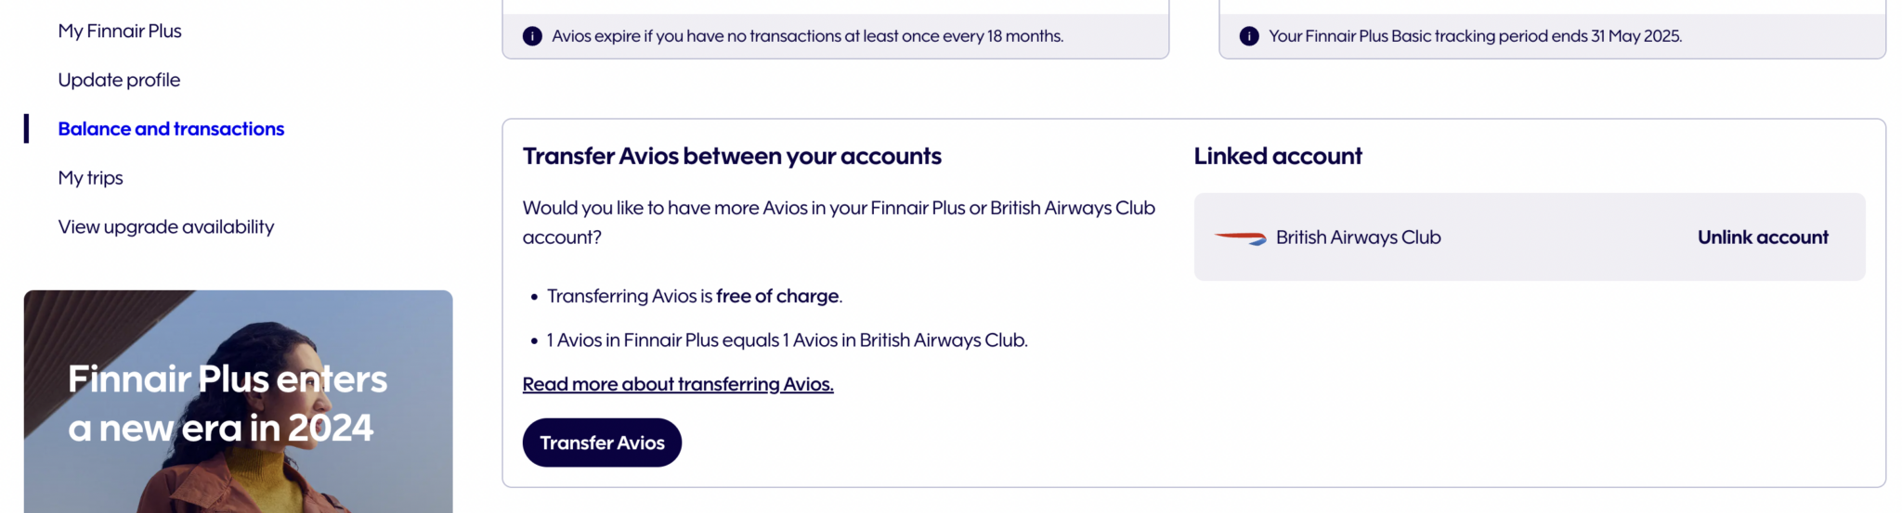This screenshot has height=513, width=1902.
Task: Select View upgrade availability
Action: point(166,227)
